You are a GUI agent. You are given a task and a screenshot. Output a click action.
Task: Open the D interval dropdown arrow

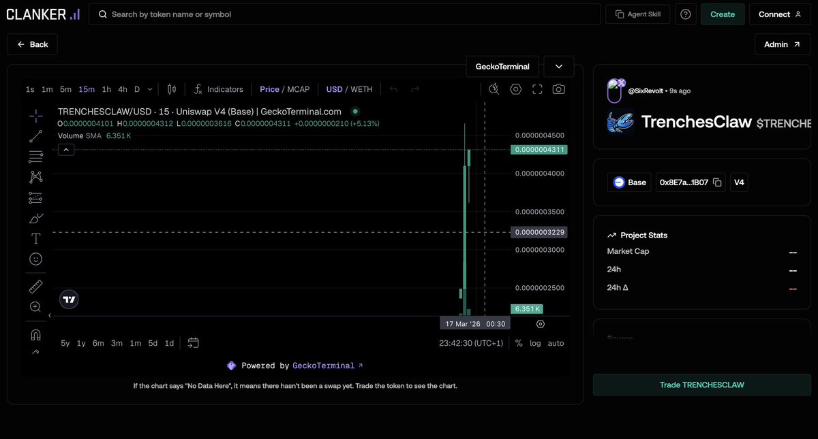(150, 89)
